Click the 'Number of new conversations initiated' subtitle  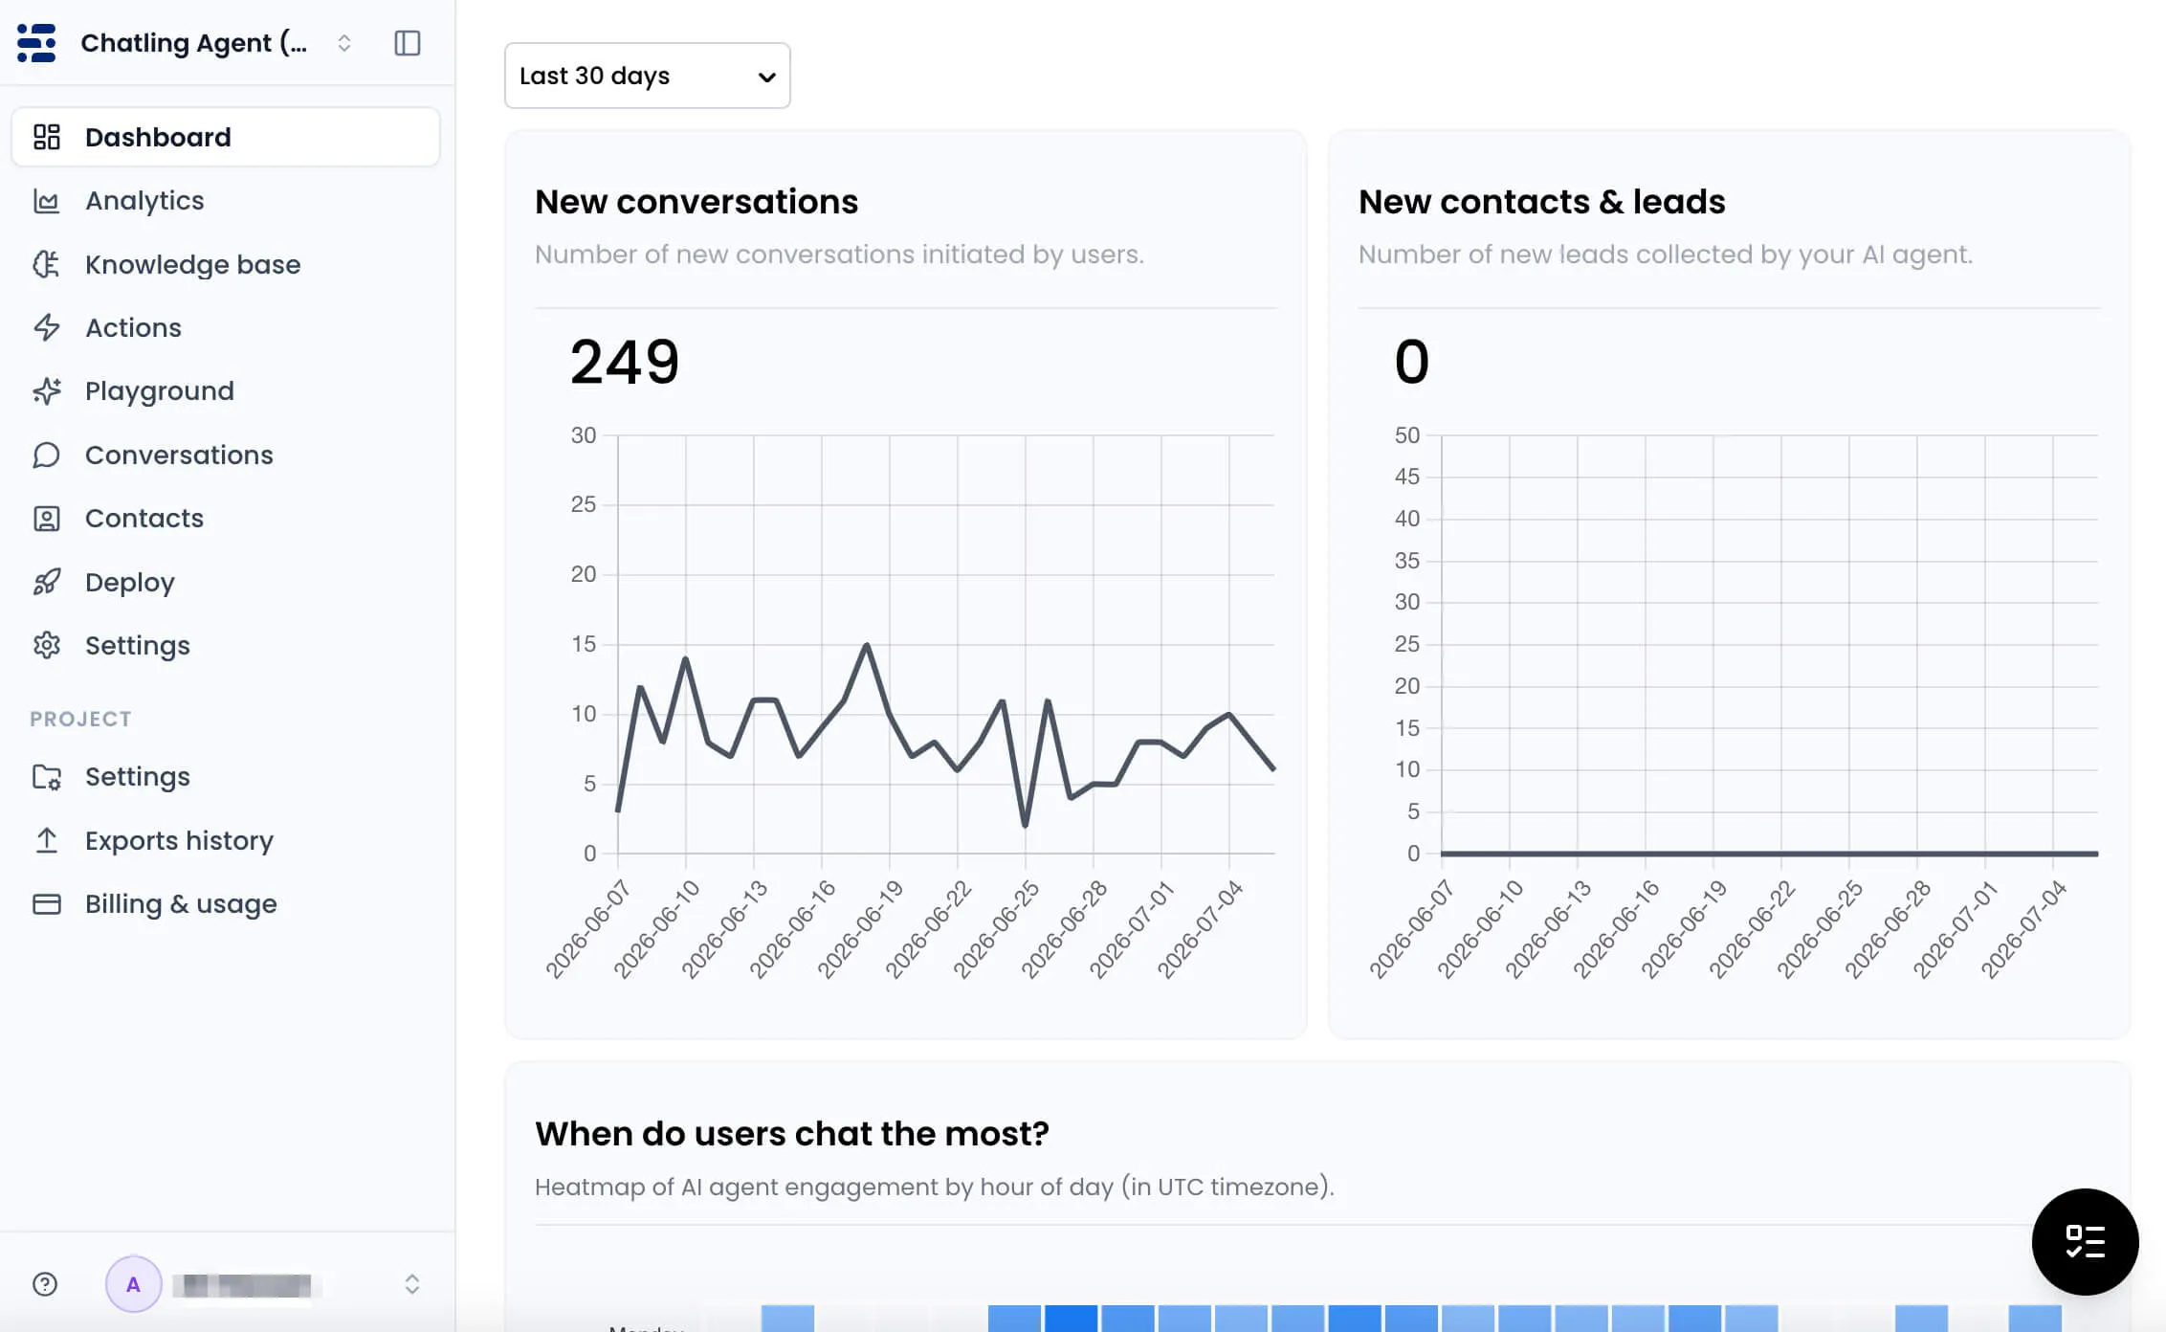pyautogui.click(x=839, y=255)
